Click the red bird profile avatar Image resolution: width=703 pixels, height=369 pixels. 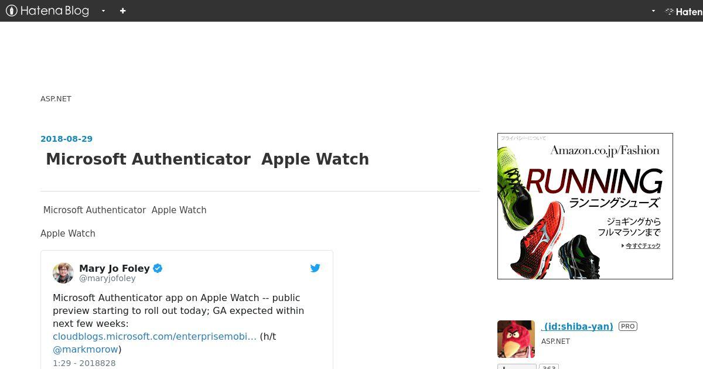[516, 339]
